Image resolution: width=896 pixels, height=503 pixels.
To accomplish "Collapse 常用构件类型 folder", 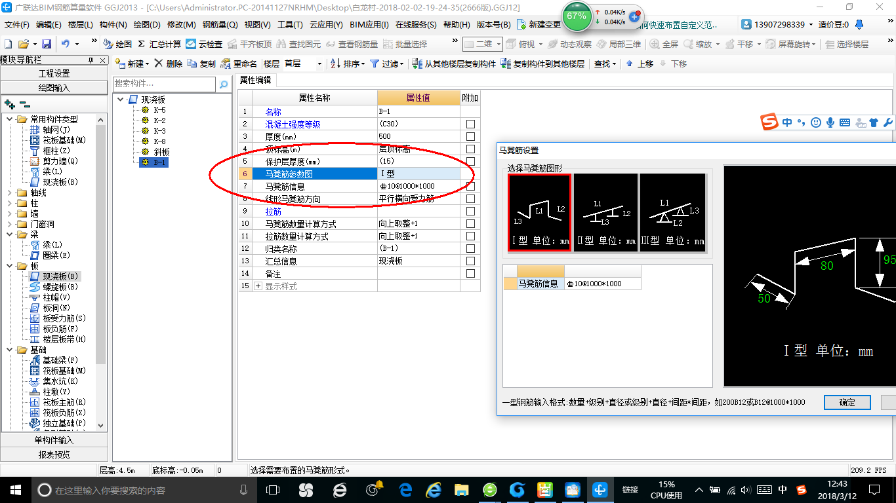I will click(x=10, y=119).
